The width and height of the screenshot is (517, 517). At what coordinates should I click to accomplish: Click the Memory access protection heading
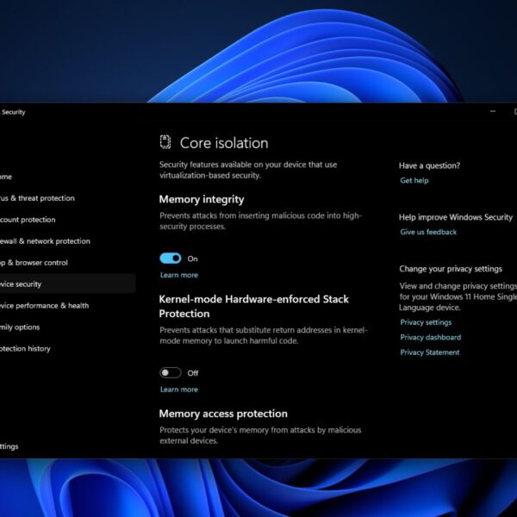[x=223, y=414]
